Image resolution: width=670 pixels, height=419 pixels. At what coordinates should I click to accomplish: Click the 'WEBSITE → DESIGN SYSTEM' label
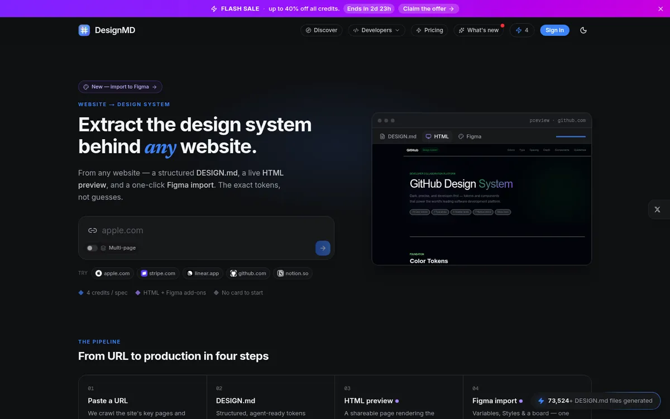pos(124,104)
